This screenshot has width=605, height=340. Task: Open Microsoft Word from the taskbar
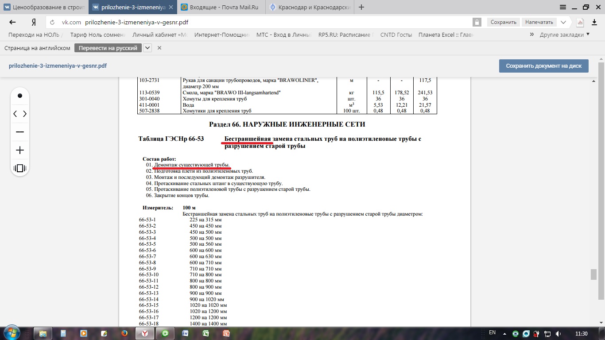point(186,333)
